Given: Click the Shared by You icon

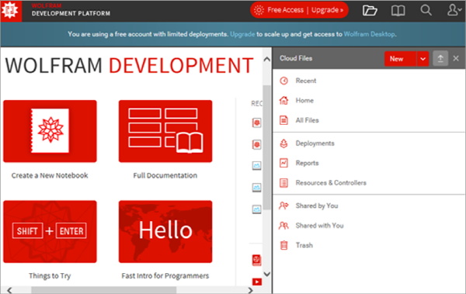Looking at the screenshot, I should click(x=283, y=206).
